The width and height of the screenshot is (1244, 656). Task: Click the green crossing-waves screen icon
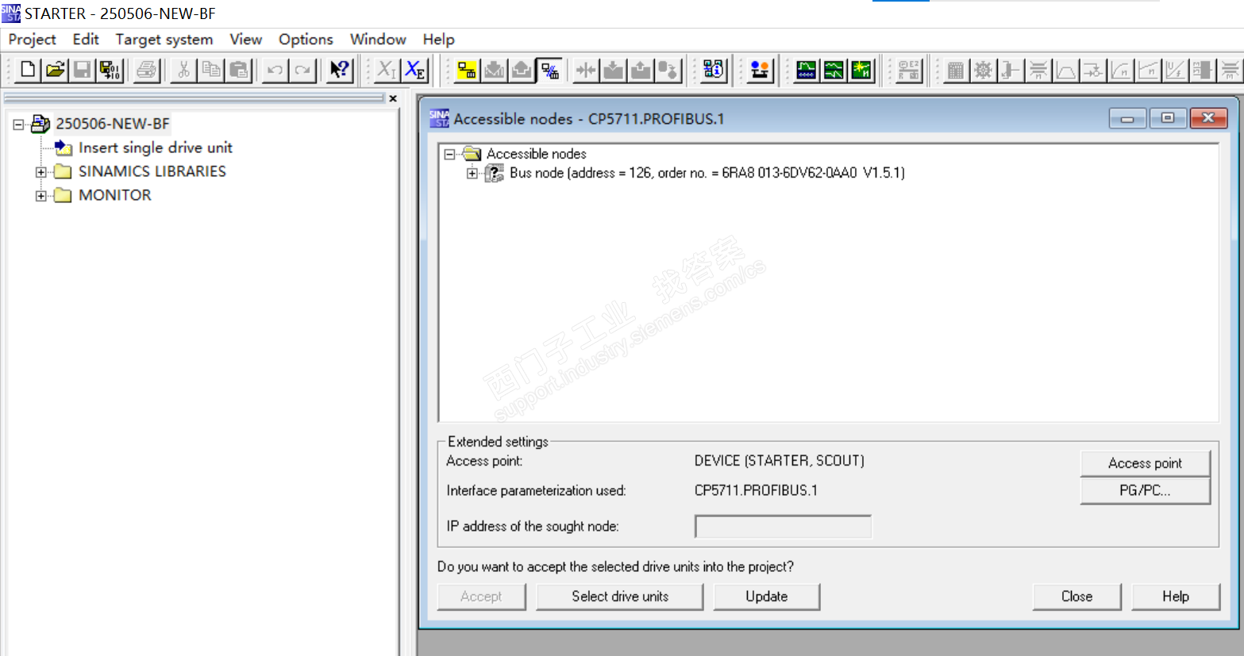(834, 70)
